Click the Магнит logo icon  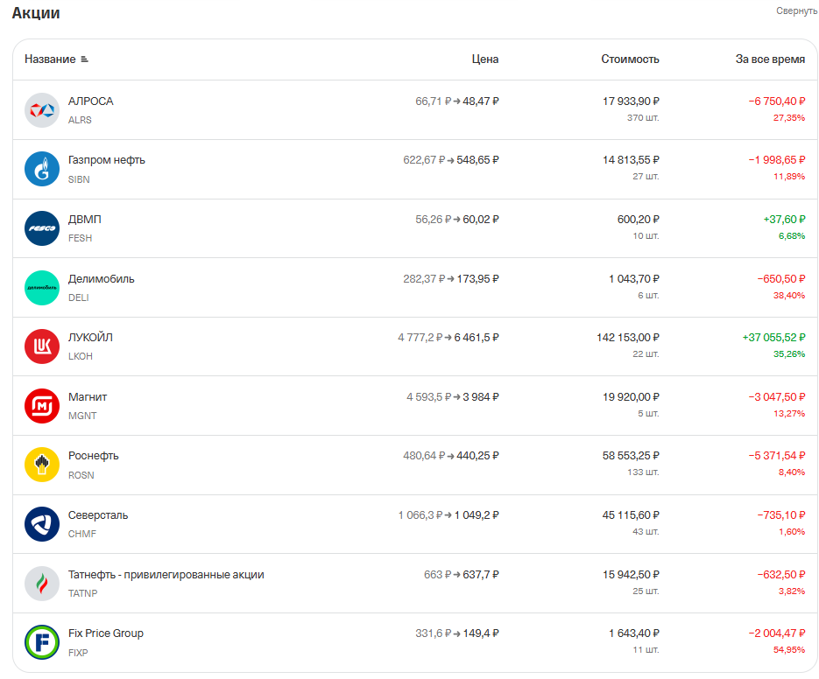42,406
